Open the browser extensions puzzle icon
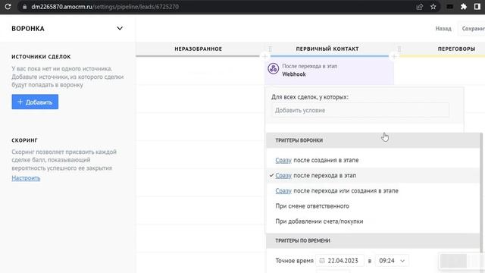485x273 pixels. click(463, 7)
